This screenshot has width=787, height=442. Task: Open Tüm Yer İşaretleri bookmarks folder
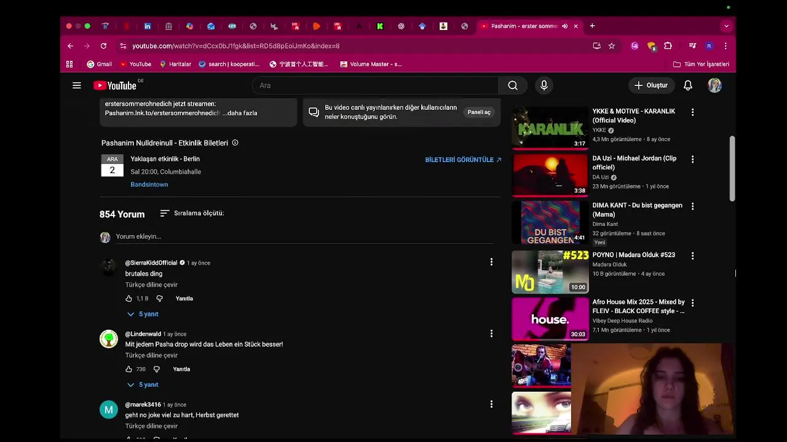point(701,64)
